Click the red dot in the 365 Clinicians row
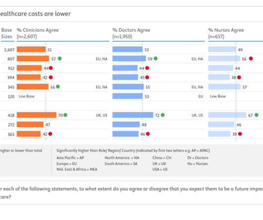The height and width of the screenshot is (220, 263). coord(50,134)
